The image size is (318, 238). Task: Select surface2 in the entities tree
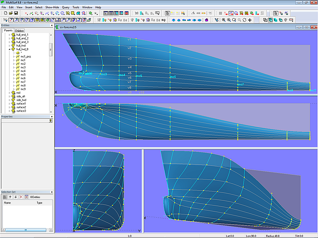21,107
